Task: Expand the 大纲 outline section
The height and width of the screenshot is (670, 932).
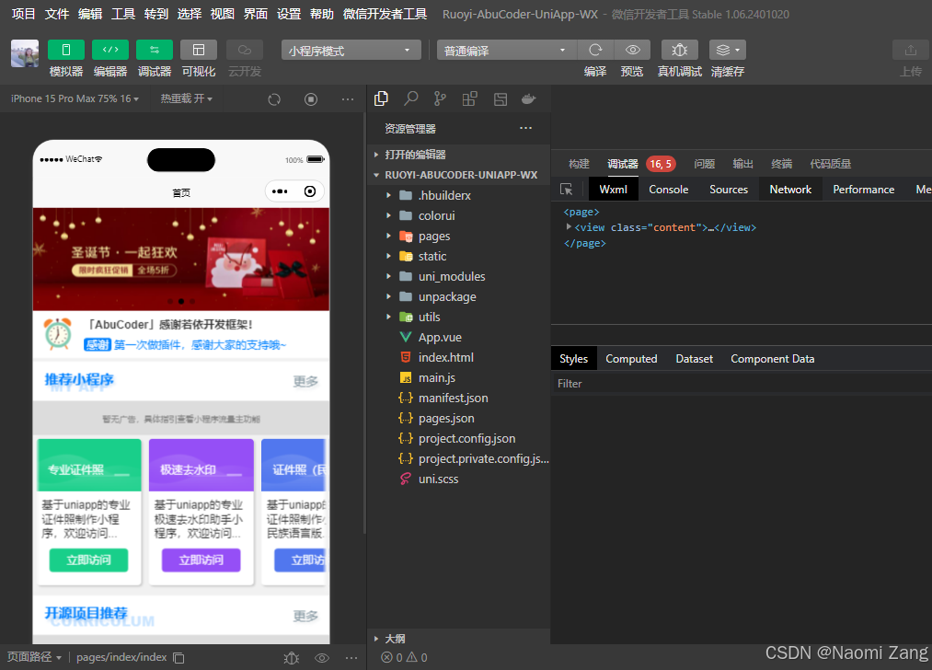Action: 459,639
